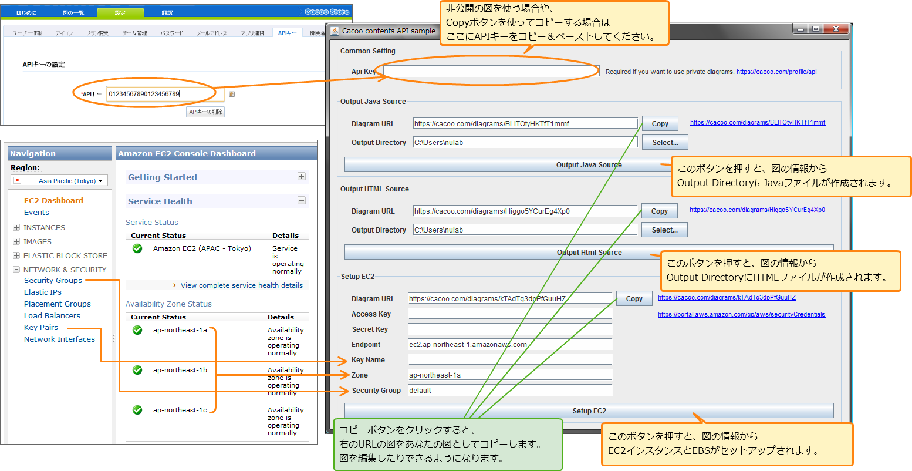Open the Region dropdown showing Asia Pacific (Tokyo)
The height and width of the screenshot is (471, 912).
59,181
